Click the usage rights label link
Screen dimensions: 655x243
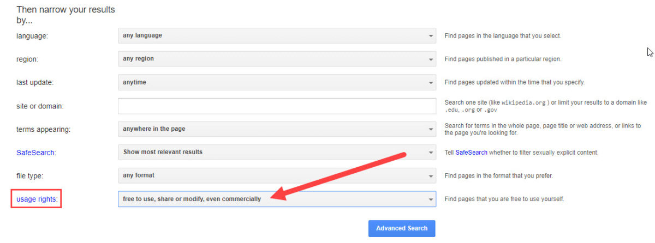[x=37, y=199]
